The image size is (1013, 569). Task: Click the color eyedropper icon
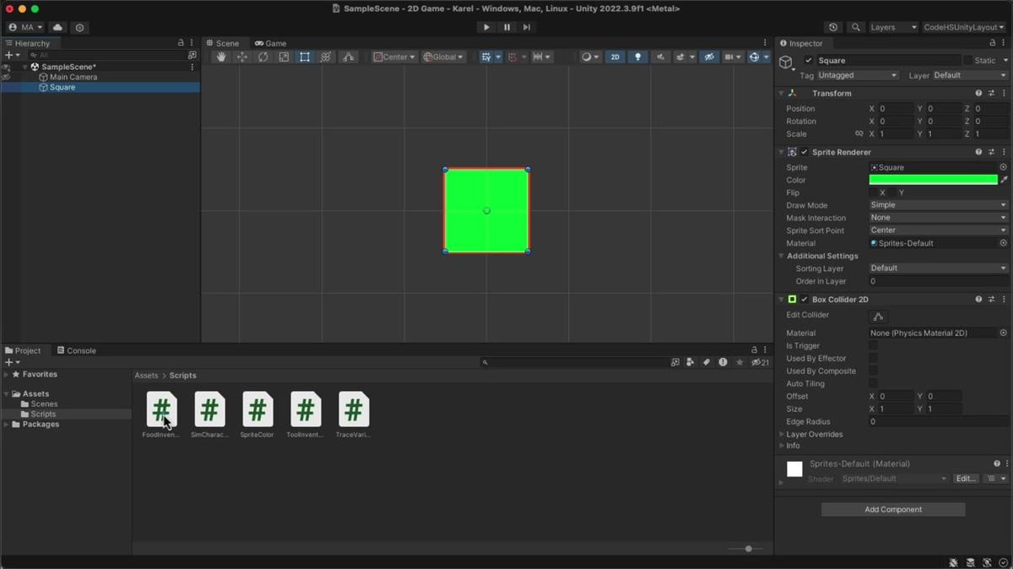(x=1004, y=180)
